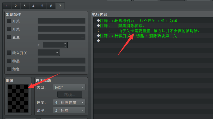Viewport: 213px width, 119px height.
Task: Open 变量 variable selector ellipsis
Action: (82, 37)
